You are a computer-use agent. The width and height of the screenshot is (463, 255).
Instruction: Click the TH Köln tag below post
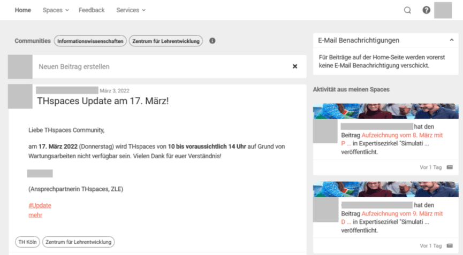point(27,242)
